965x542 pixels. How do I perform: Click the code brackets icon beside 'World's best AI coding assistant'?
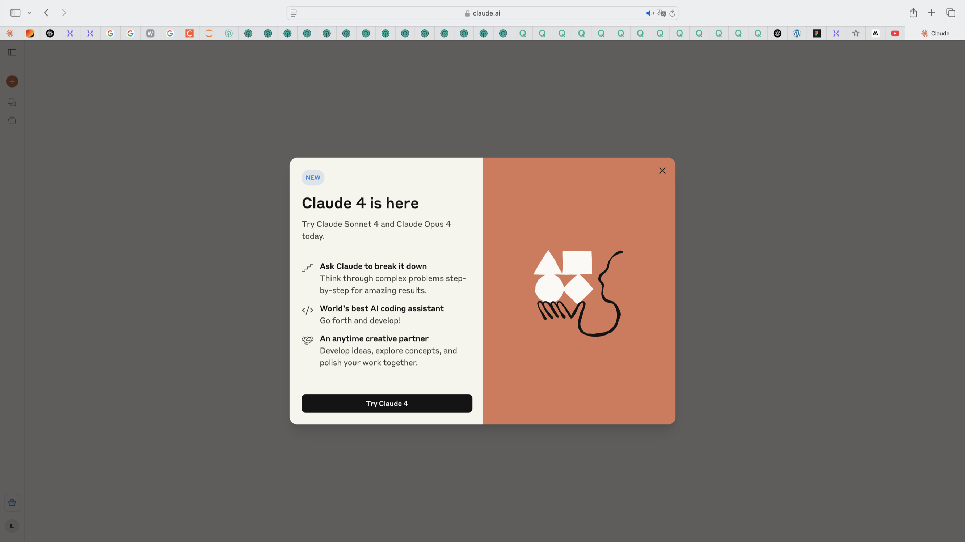click(308, 310)
